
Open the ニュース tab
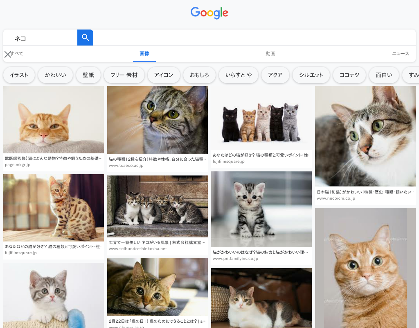[400, 54]
